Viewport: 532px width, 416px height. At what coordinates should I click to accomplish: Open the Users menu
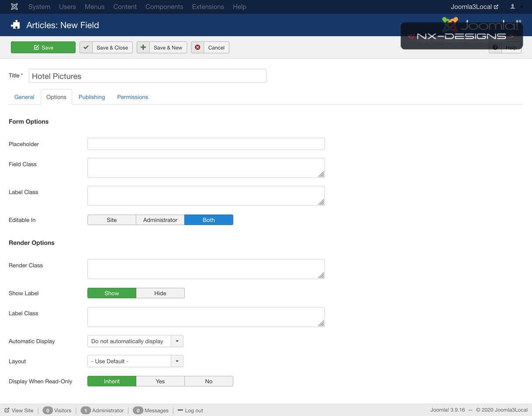tap(68, 7)
